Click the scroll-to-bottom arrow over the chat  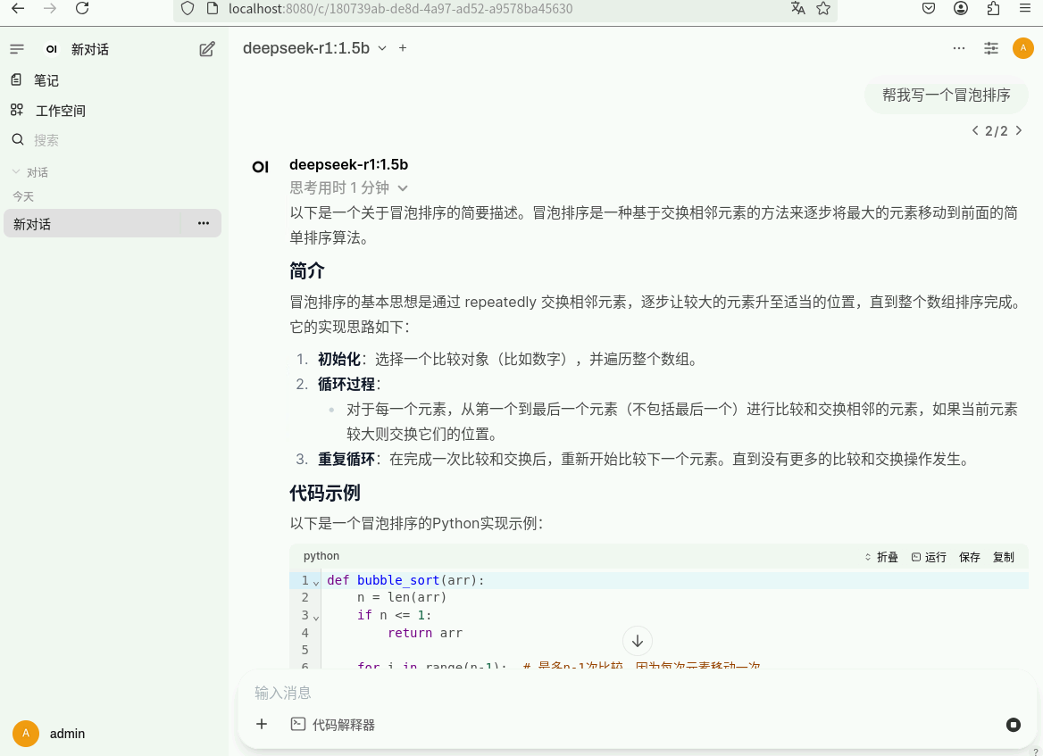coord(637,641)
